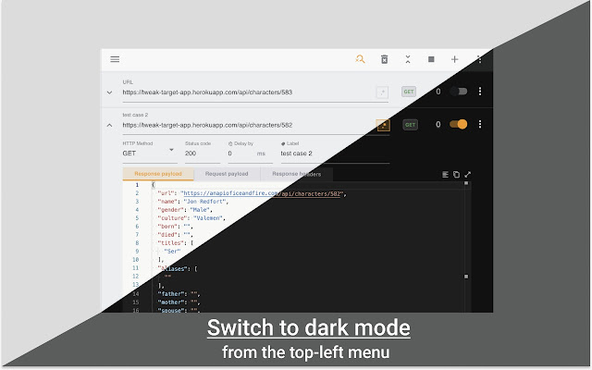Click the Switch to dark mode heading
Viewport: 592px width, 370px height.
coord(308,327)
